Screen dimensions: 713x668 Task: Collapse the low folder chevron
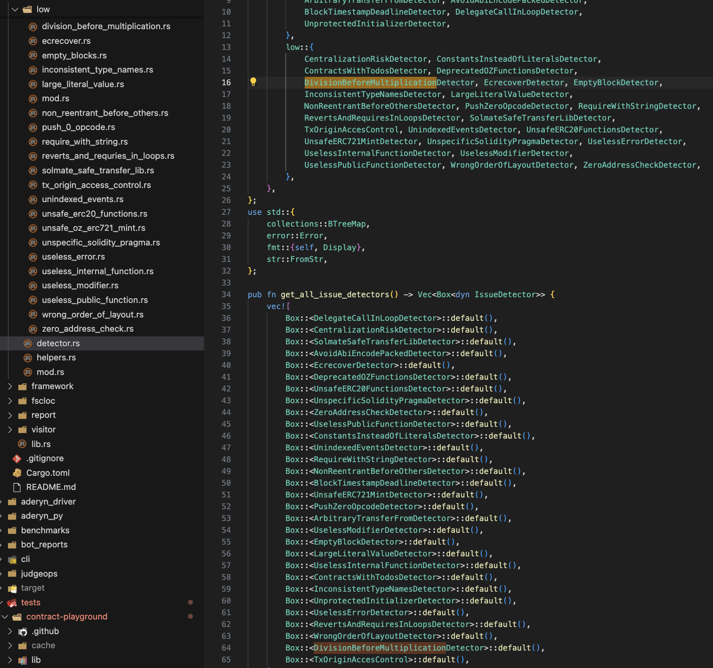15,9
